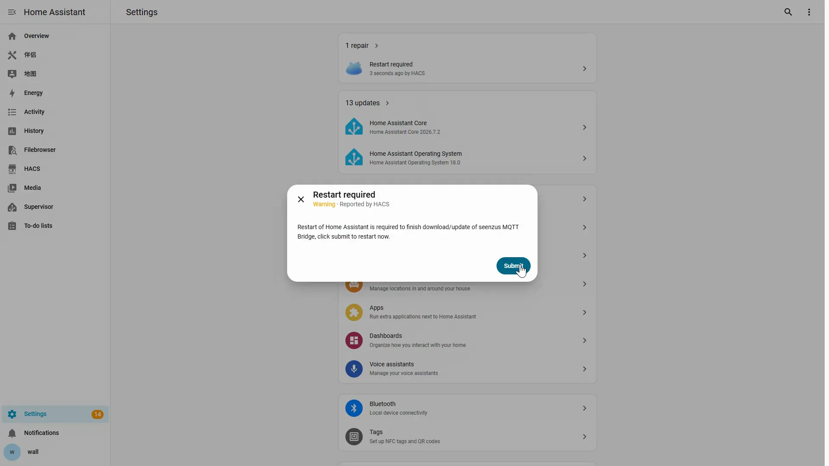Go to Activity in the sidebar

point(34,112)
